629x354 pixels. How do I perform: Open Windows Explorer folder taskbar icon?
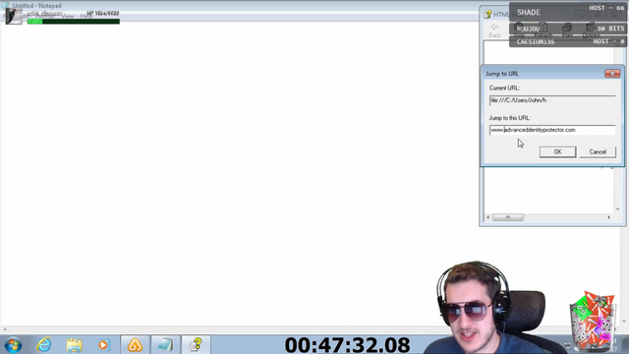[x=75, y=345]
